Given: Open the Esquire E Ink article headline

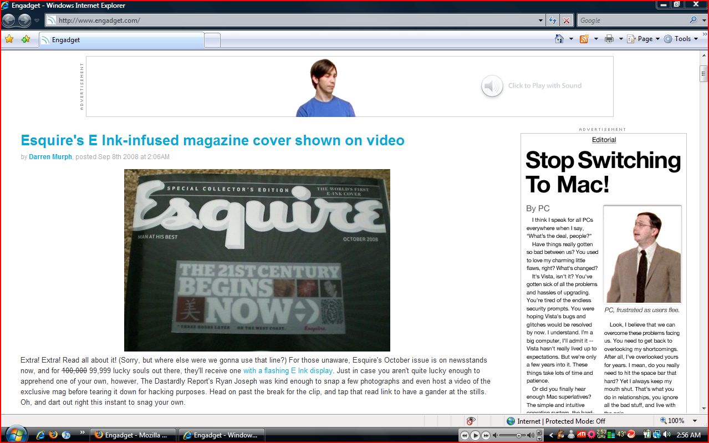Looking at the screenshot, I should (x=212, y=140).
